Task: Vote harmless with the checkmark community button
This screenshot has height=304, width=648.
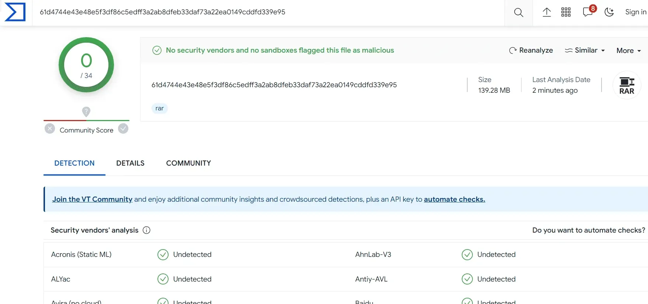Action: [123, 128]
